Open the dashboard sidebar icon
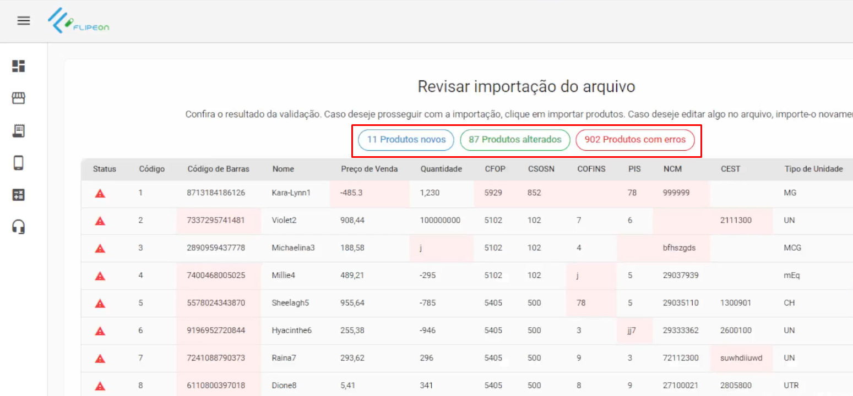This screenshot has width=853, height=396. click(19, 66)
